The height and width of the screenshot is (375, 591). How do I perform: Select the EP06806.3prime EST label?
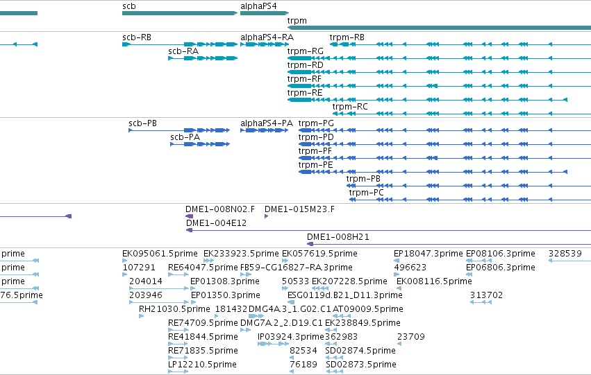(x=501, y=268)
